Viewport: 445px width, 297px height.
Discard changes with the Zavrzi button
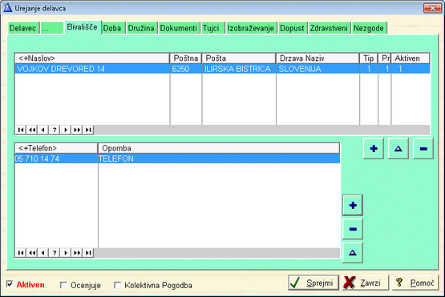[366, 283]
